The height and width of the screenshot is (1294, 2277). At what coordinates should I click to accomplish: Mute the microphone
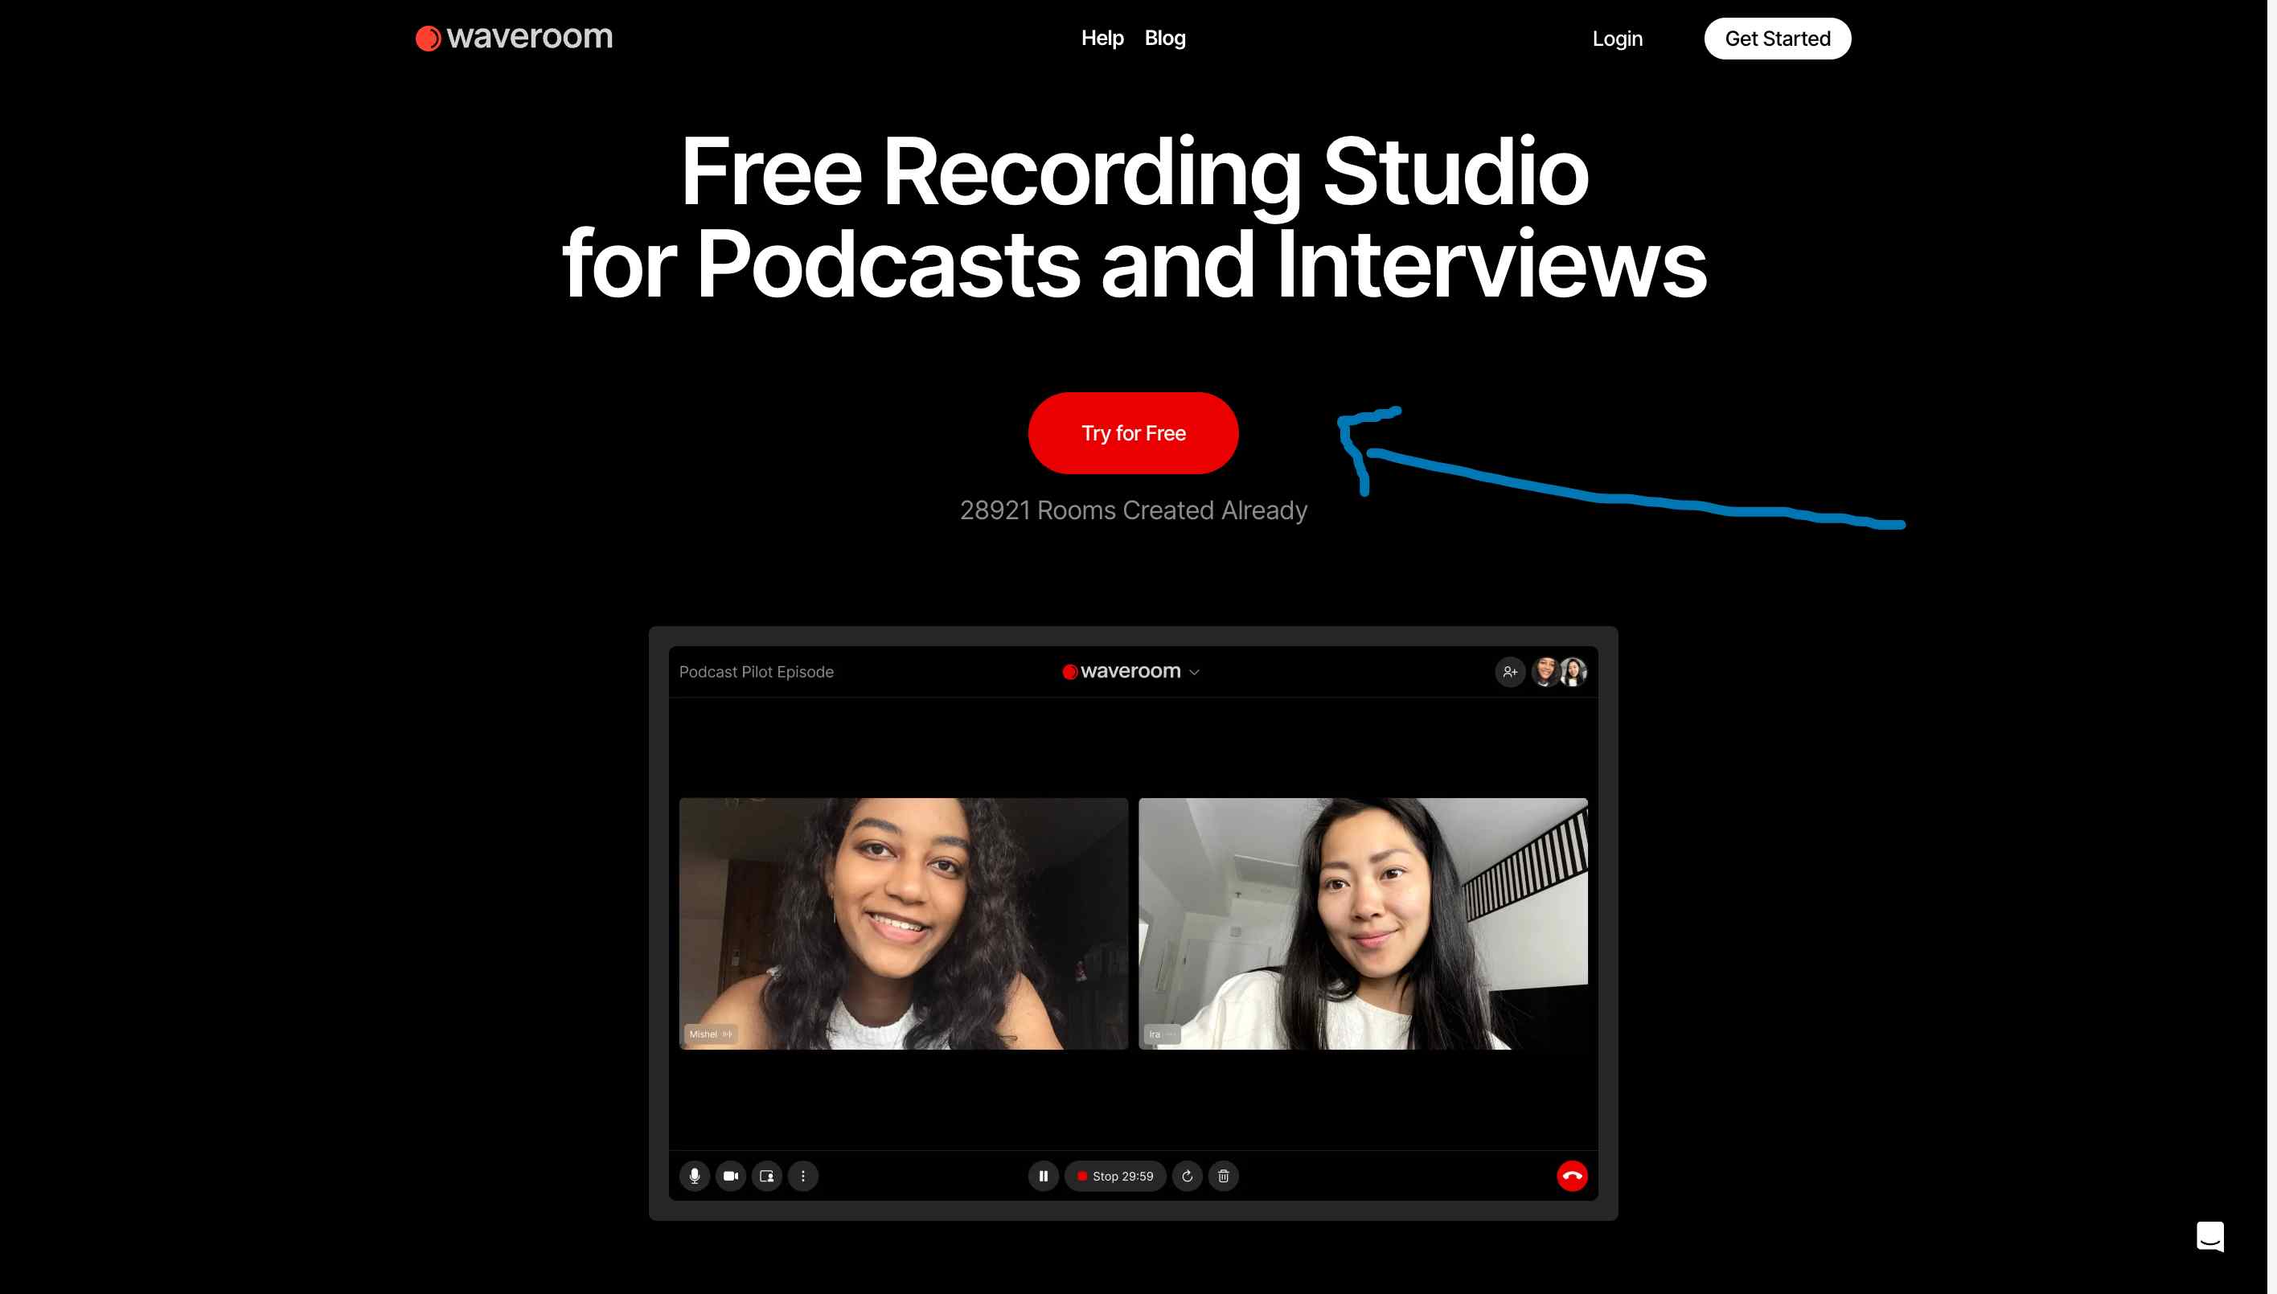pyautogui.click(x=695, y=1176)
